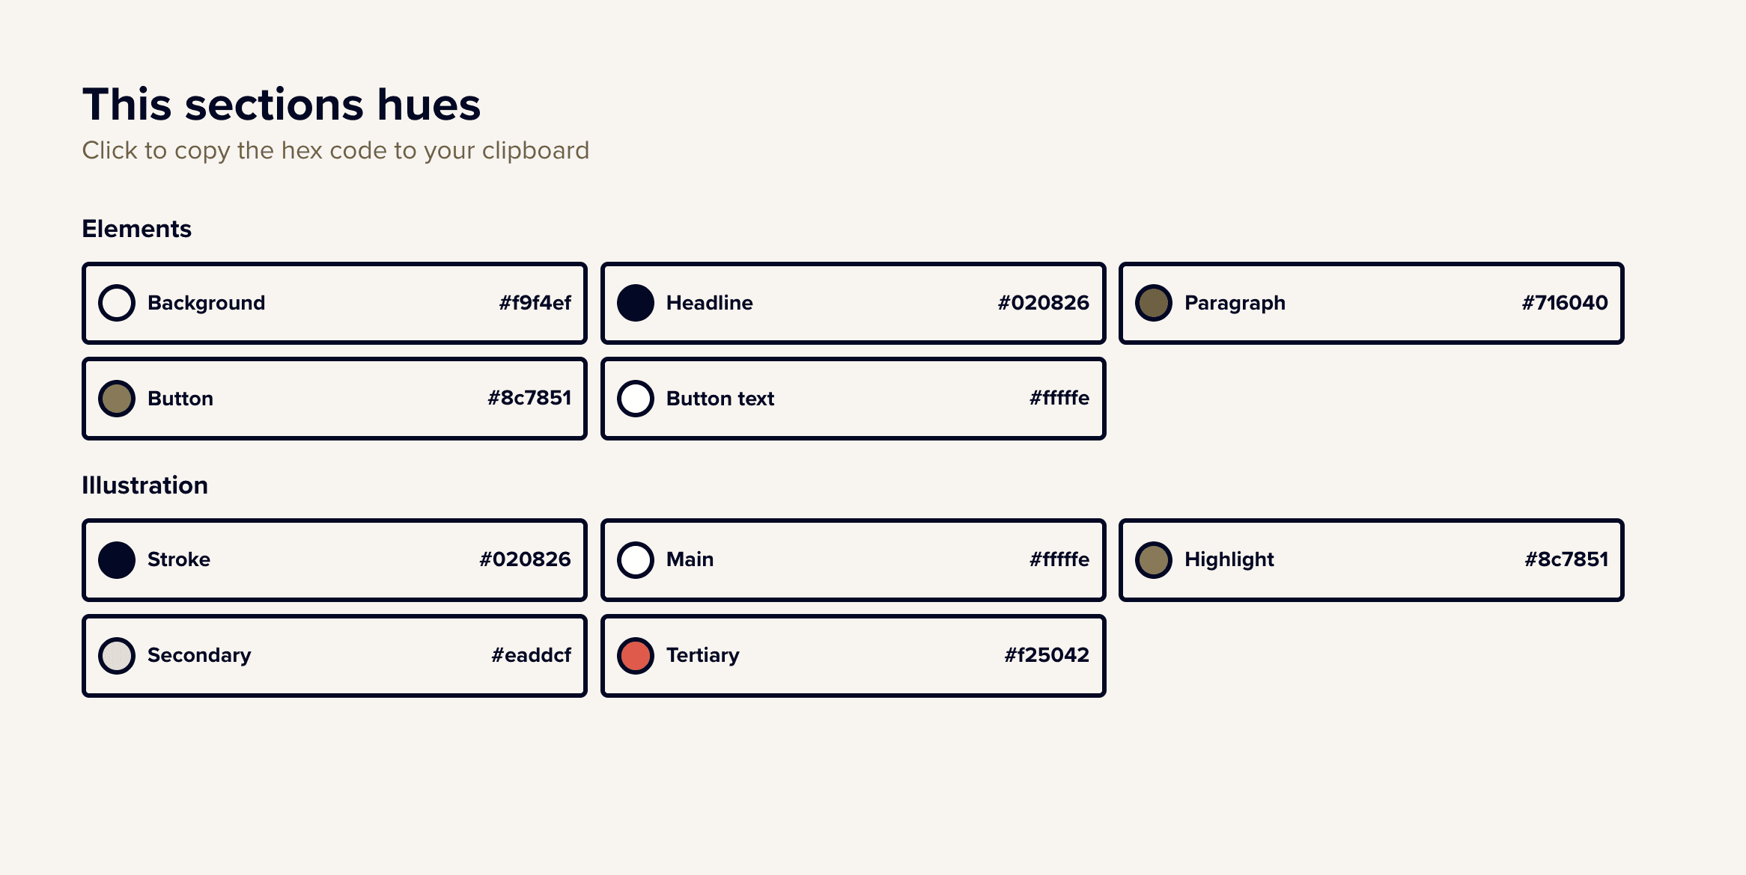Select the Stroke navy color circle

tap(117, 560)
